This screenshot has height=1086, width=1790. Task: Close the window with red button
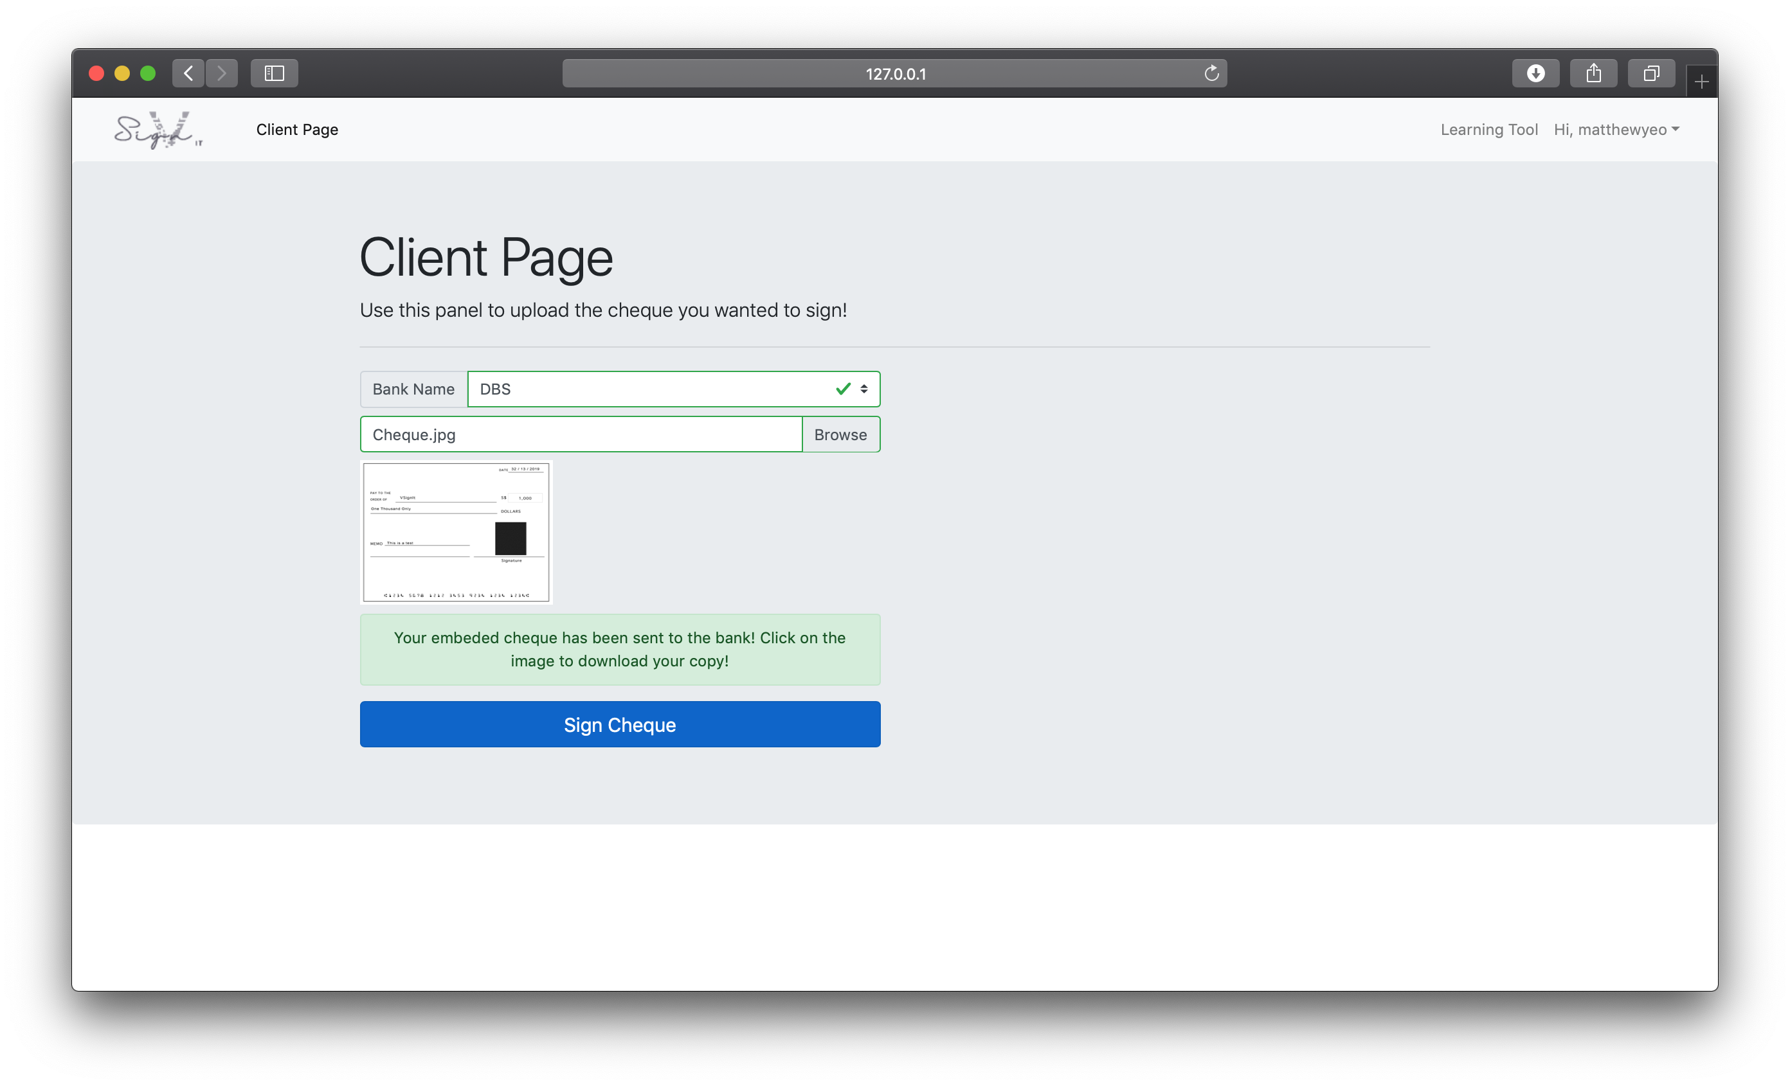click(96, 73)
